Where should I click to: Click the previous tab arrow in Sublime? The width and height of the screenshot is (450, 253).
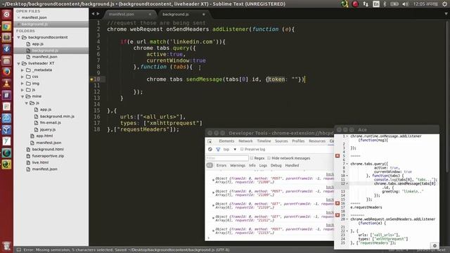[x=93, y=13]
